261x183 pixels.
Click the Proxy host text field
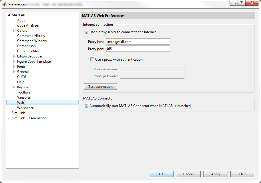click(x=138, y=42)
